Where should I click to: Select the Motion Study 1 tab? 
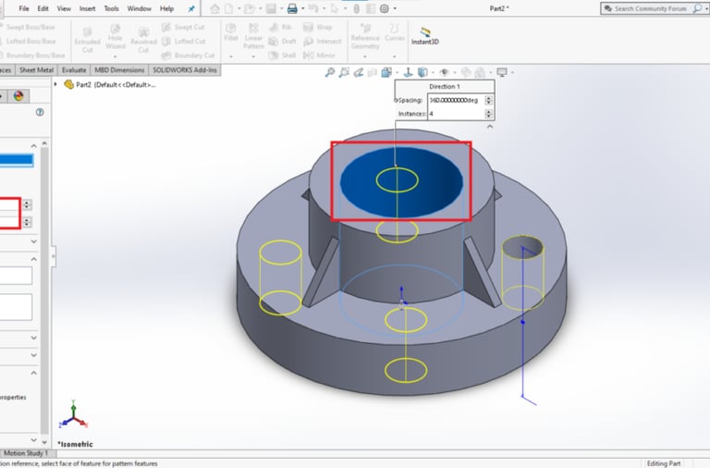pyautogui.click(x=26, y=453)
